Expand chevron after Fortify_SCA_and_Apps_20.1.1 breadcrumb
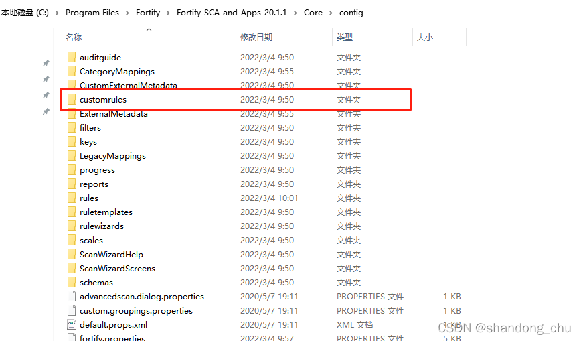 295,13
